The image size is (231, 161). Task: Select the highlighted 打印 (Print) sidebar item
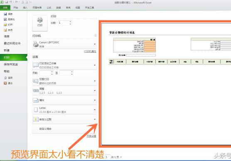click(14, 57)
